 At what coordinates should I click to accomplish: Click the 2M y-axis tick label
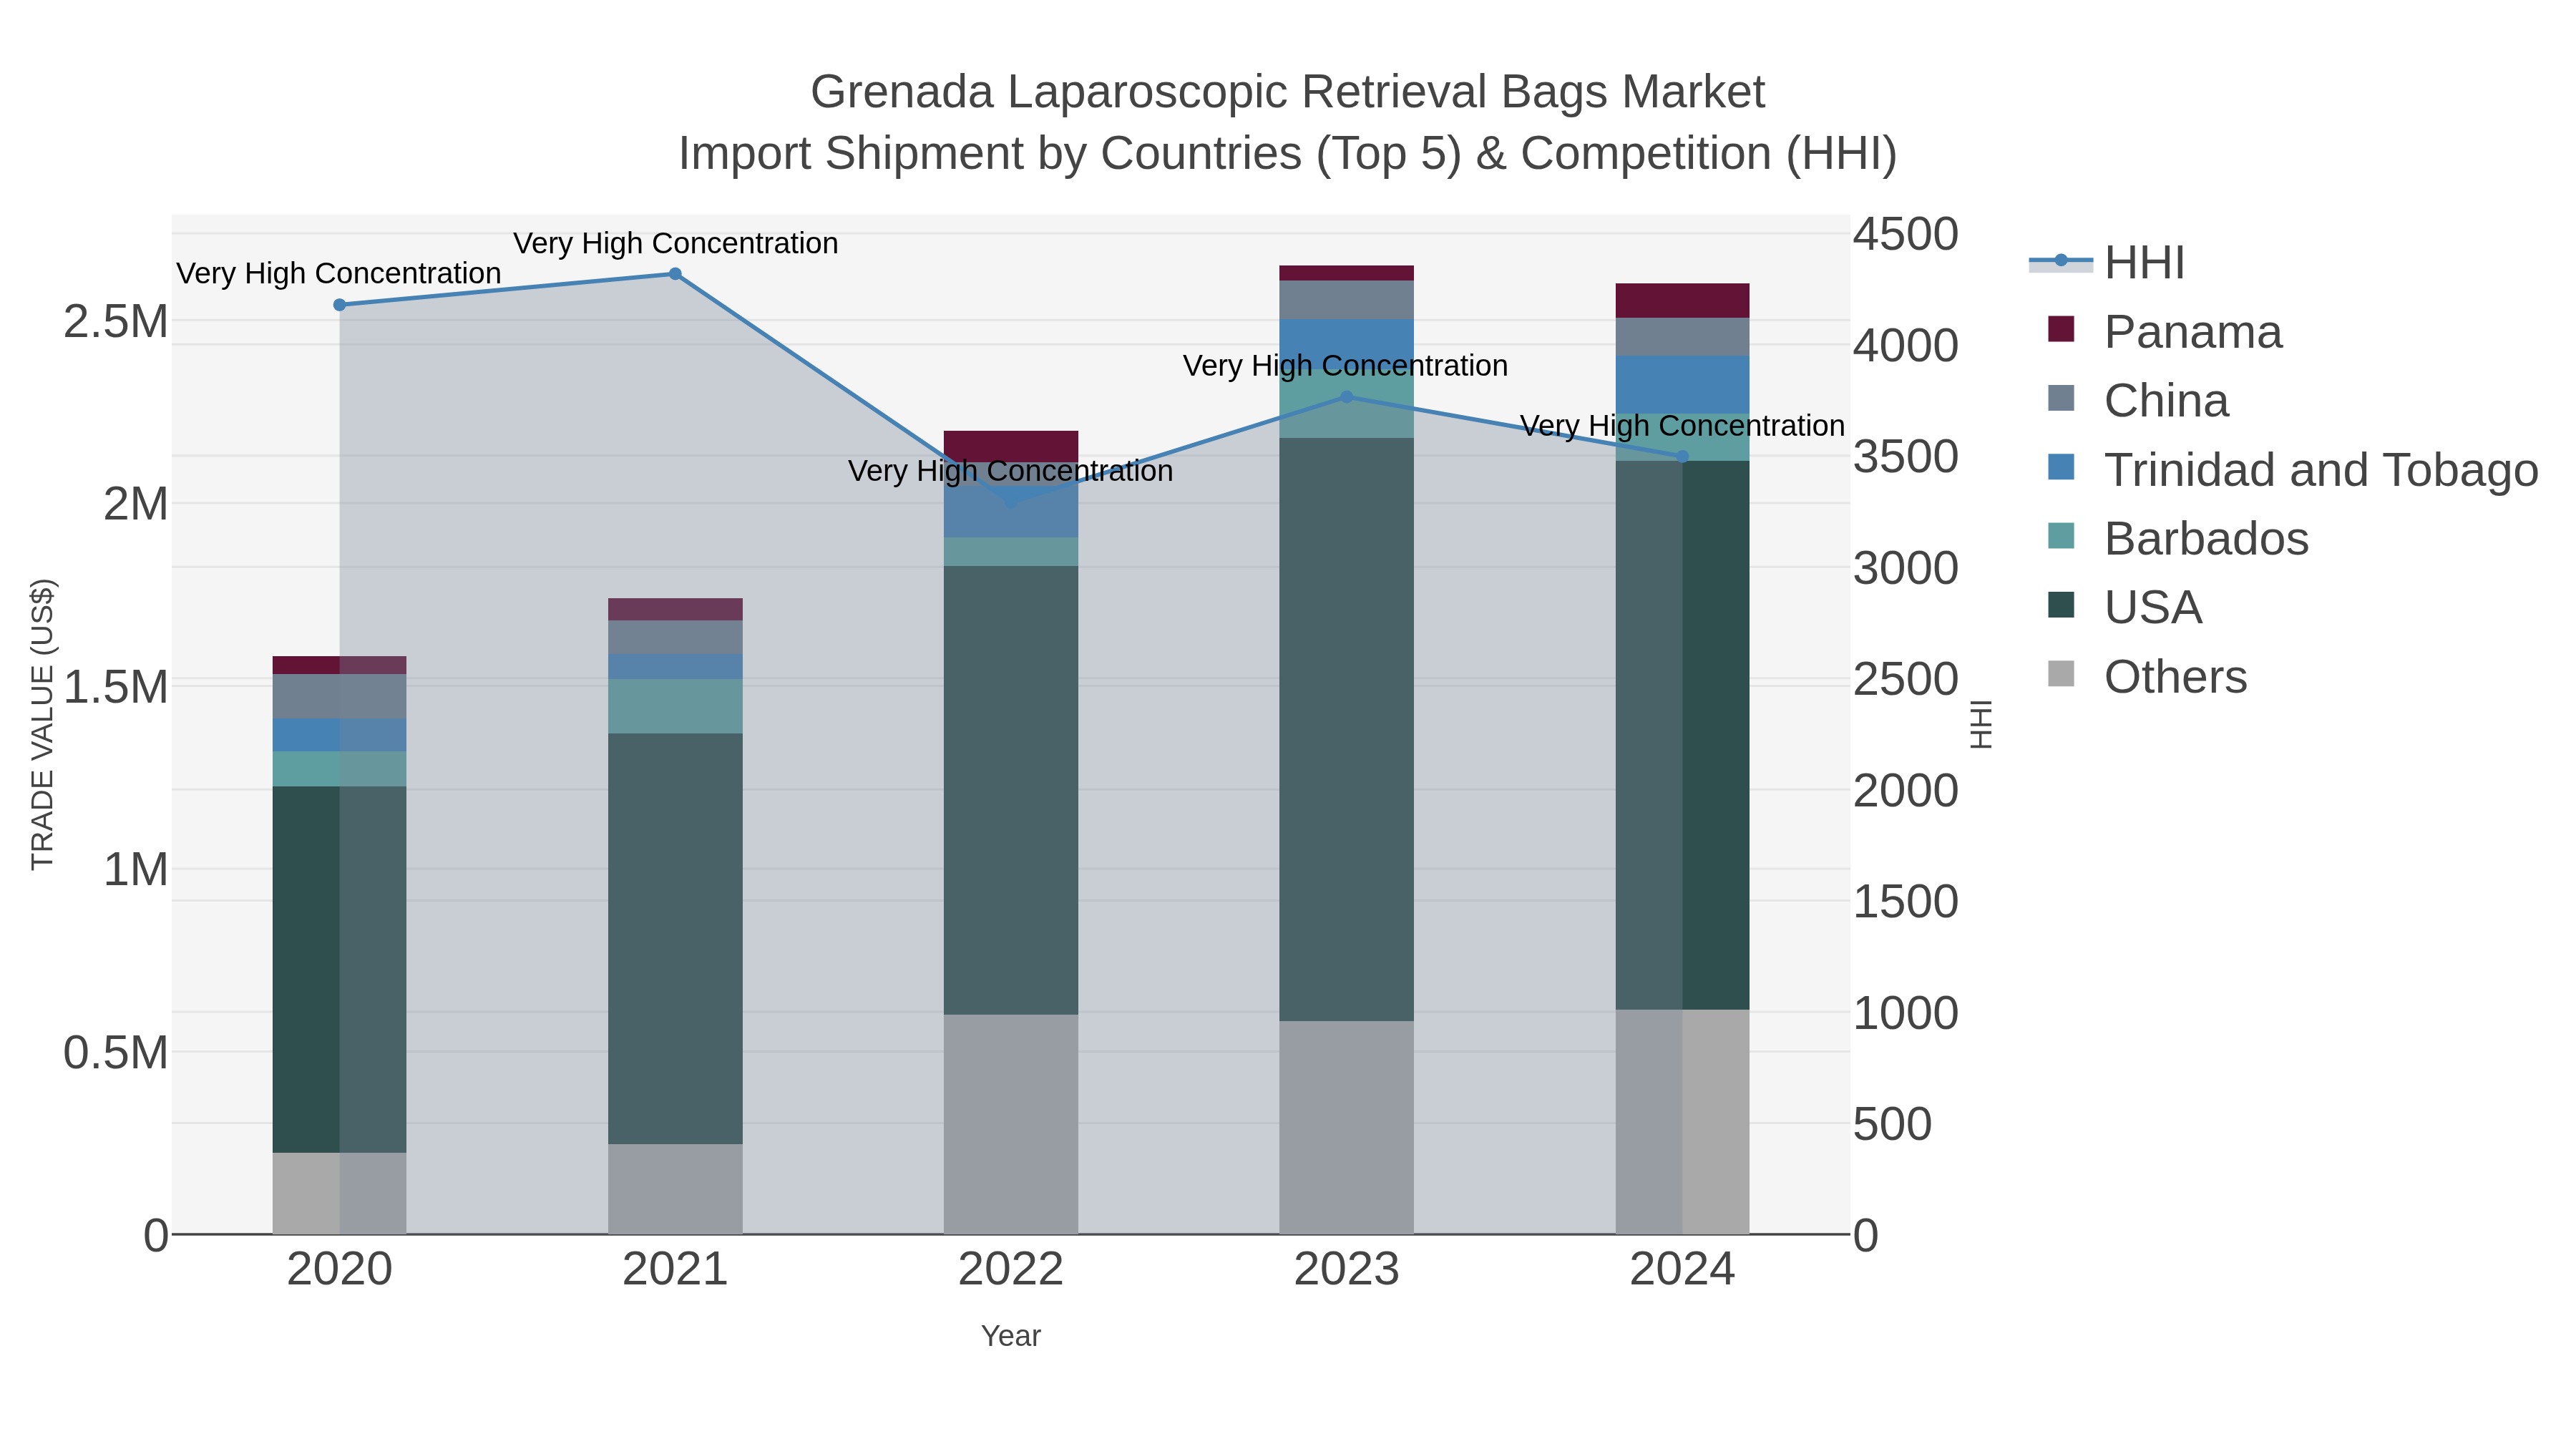(135, 504)
